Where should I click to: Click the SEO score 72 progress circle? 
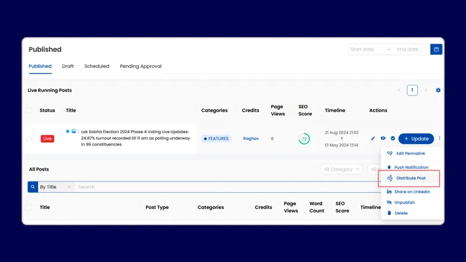(x=304, y=138)
